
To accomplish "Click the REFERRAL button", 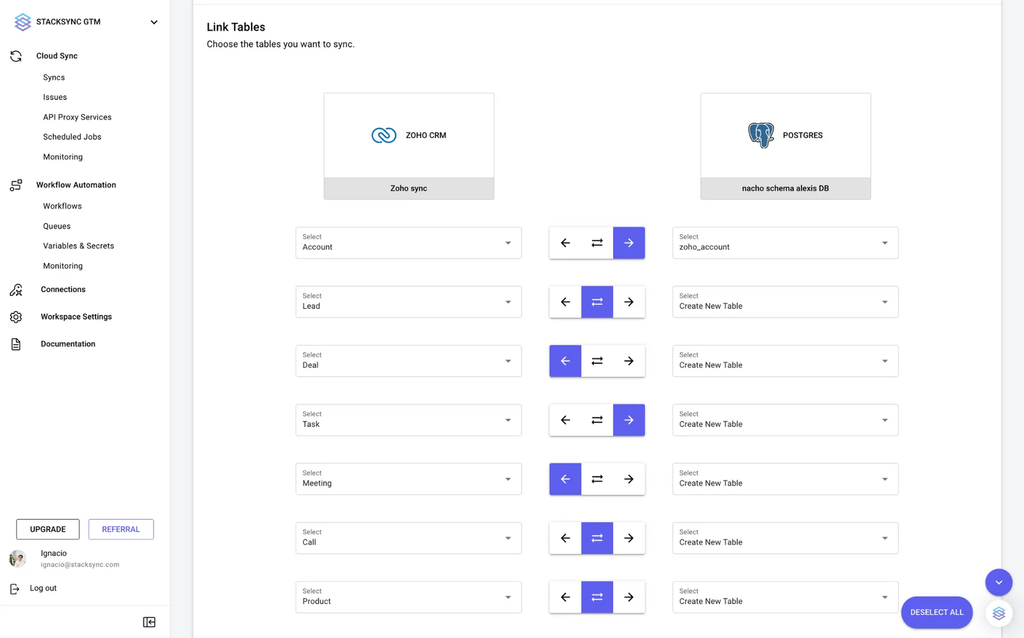I will (x=121, y=529).
